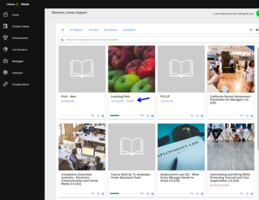Favorite the Compliance Essentials Australia card

coord(98,194)
